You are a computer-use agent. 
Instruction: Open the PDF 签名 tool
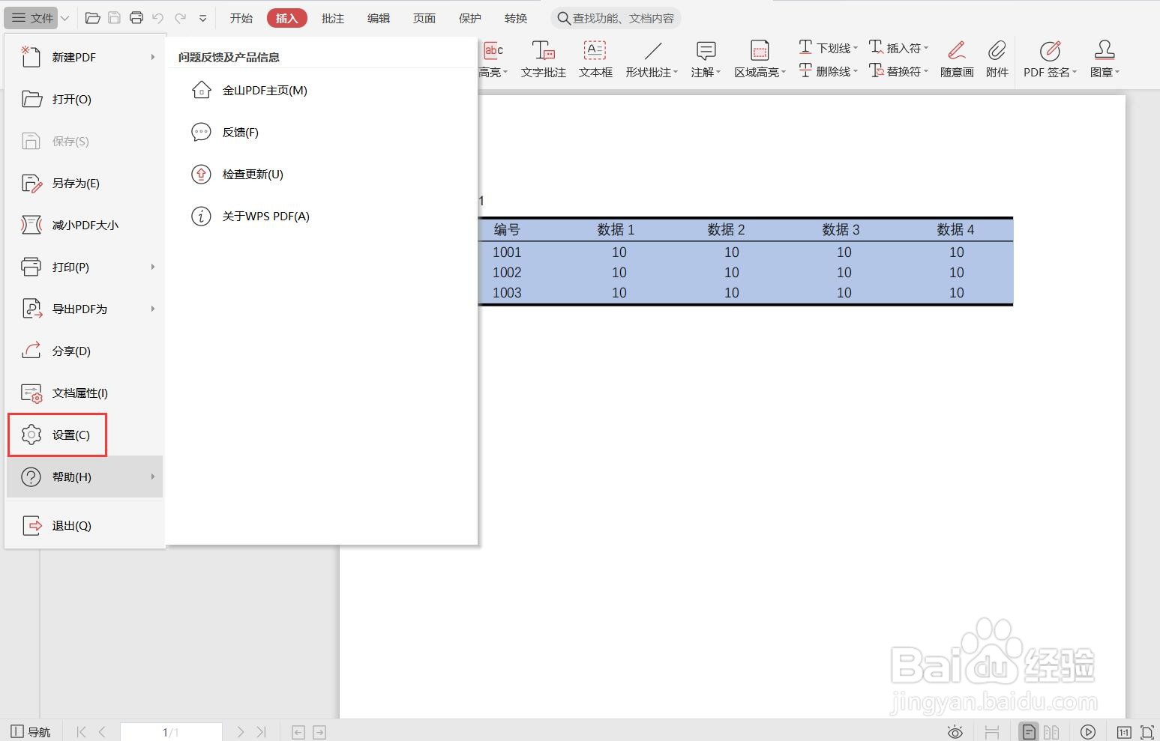tap(1050, 59)
